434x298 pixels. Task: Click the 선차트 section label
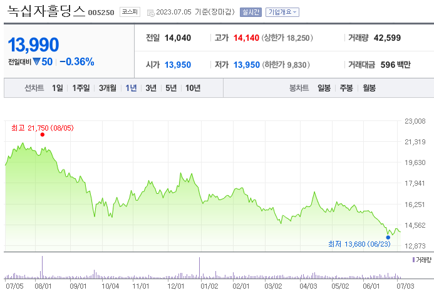point(34,88)
